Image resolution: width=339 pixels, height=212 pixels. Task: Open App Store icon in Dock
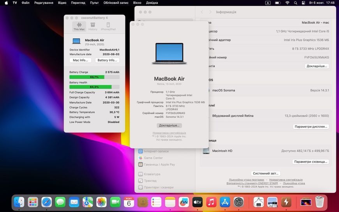(225, 202)
